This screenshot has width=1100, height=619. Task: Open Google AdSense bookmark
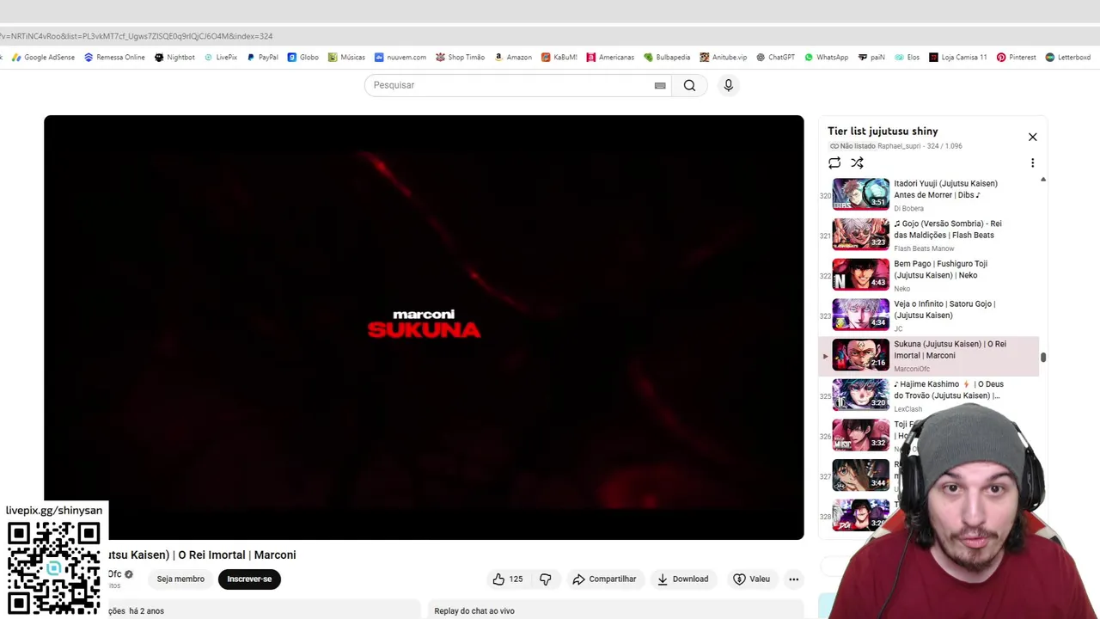tap(42, 58)
